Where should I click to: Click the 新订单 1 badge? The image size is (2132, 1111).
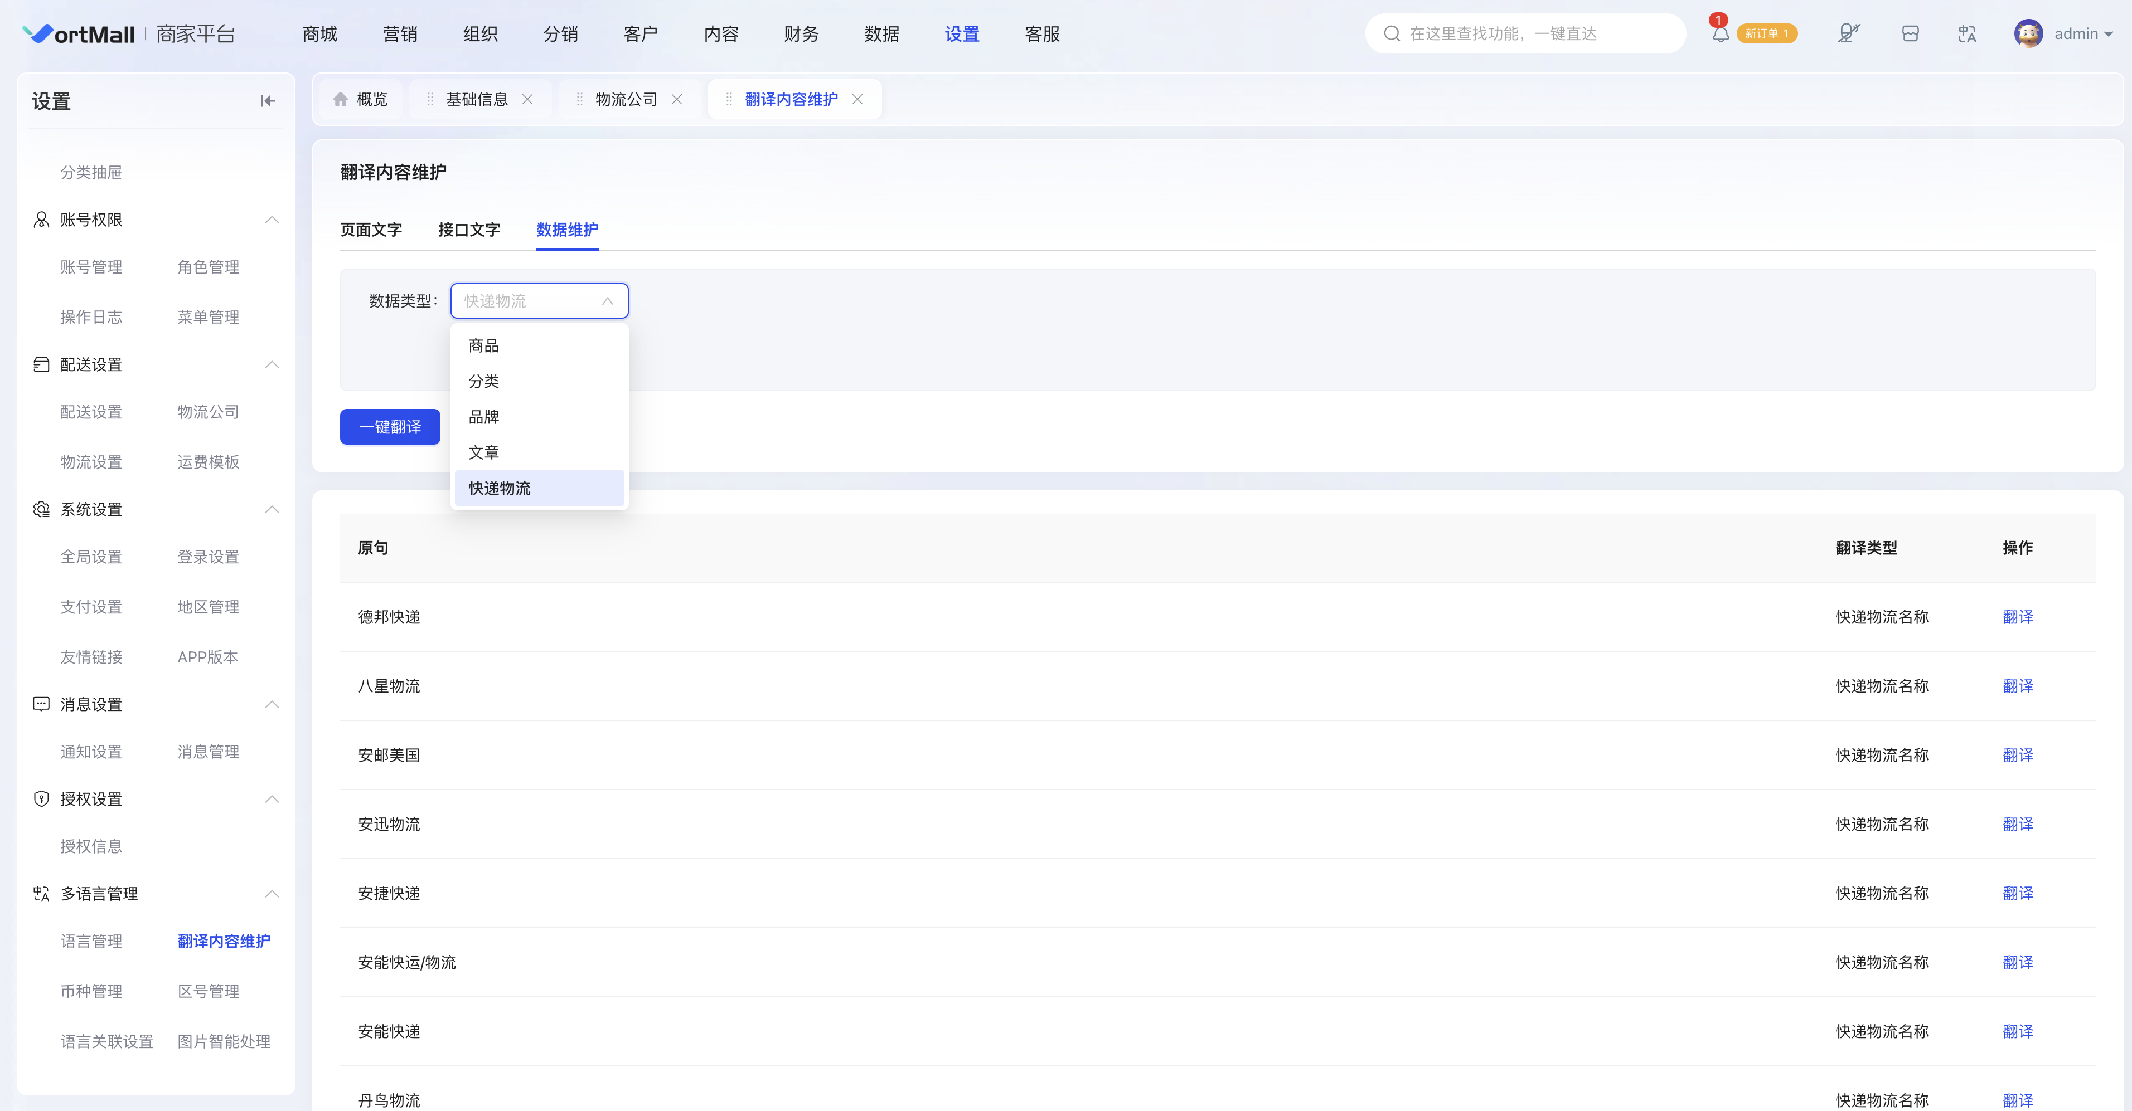coord(1766,34)
